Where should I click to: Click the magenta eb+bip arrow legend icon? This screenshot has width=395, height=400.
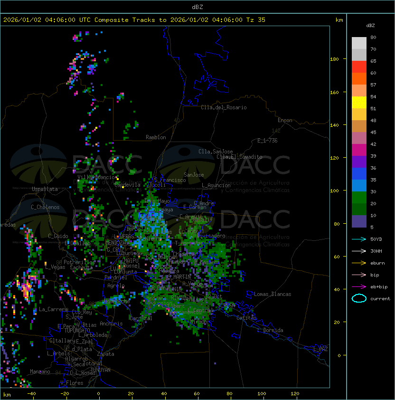click(x=359, y=287)
